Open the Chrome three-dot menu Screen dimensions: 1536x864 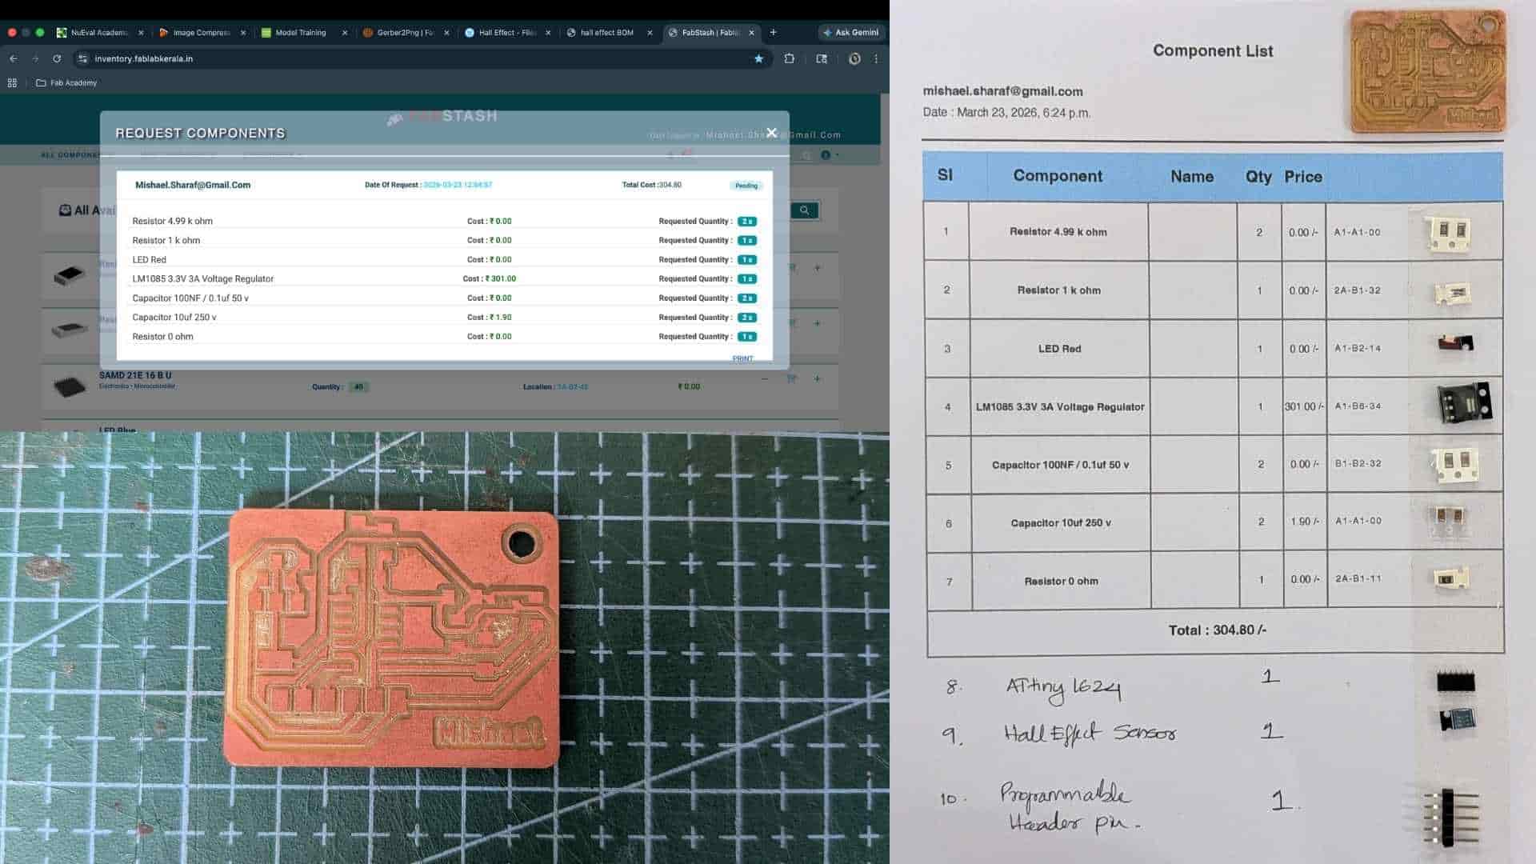[x=876, y=58]
